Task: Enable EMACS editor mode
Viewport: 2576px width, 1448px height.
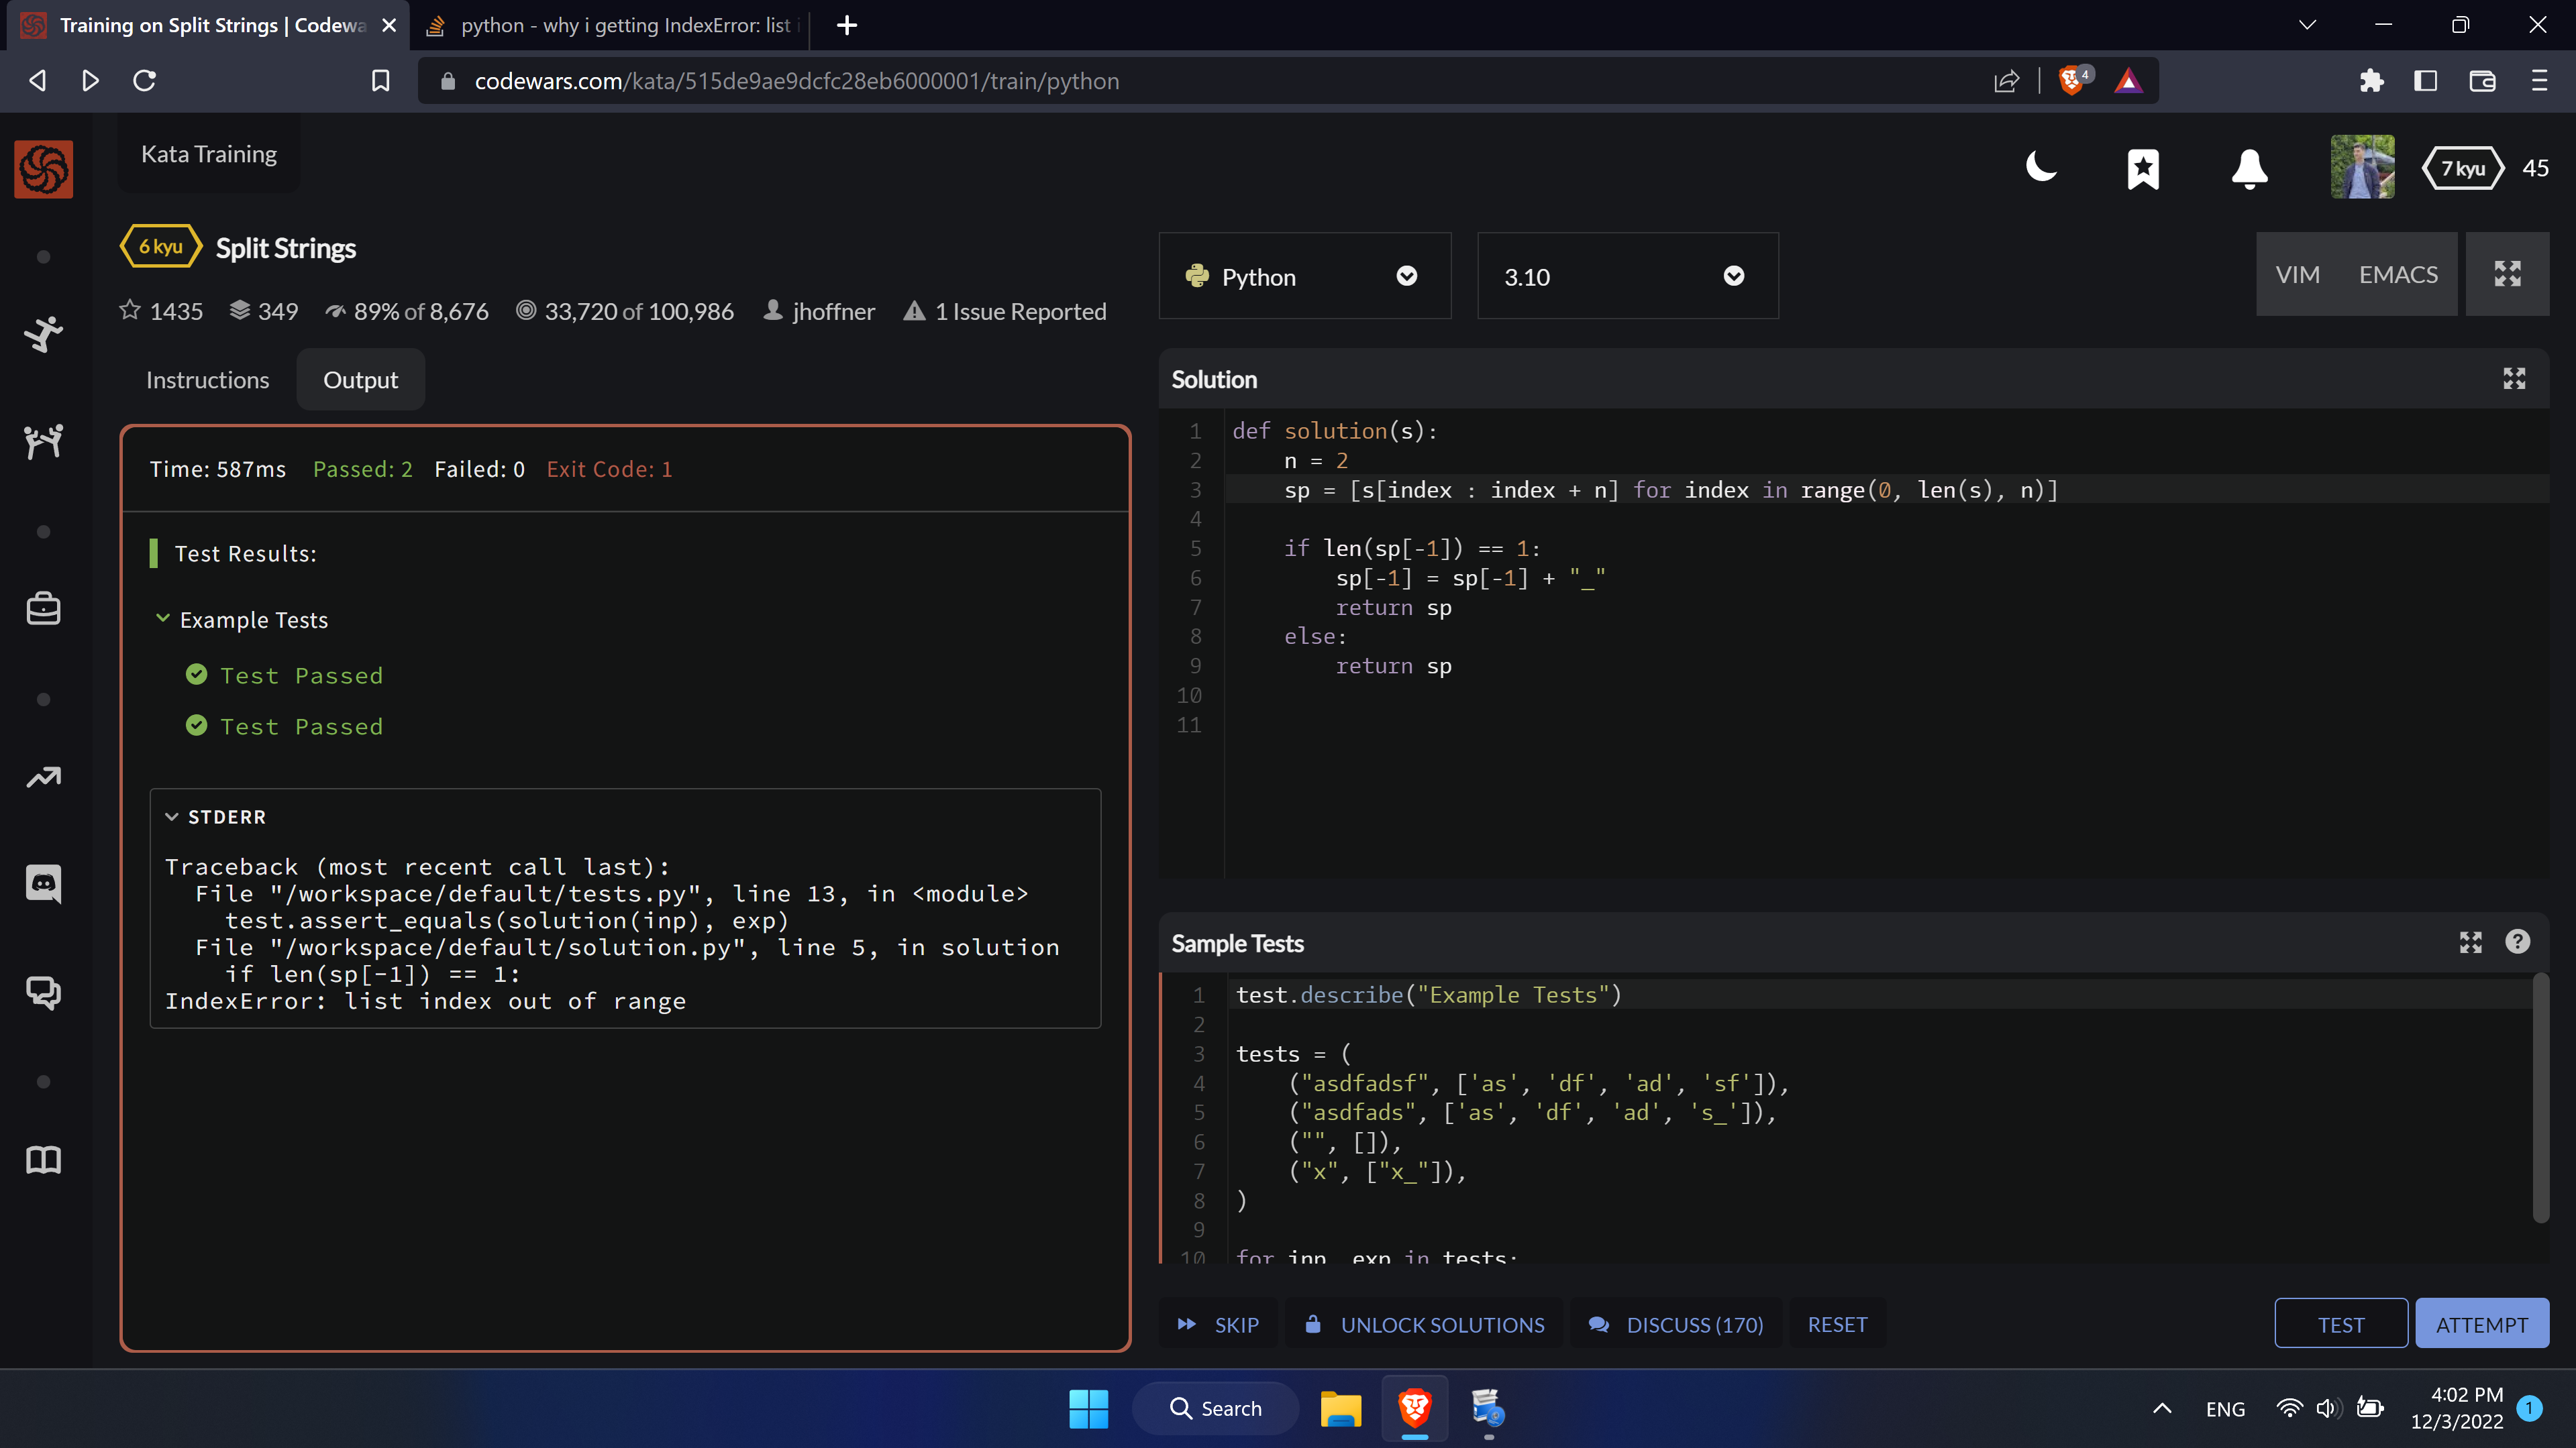Action: 2398,275
